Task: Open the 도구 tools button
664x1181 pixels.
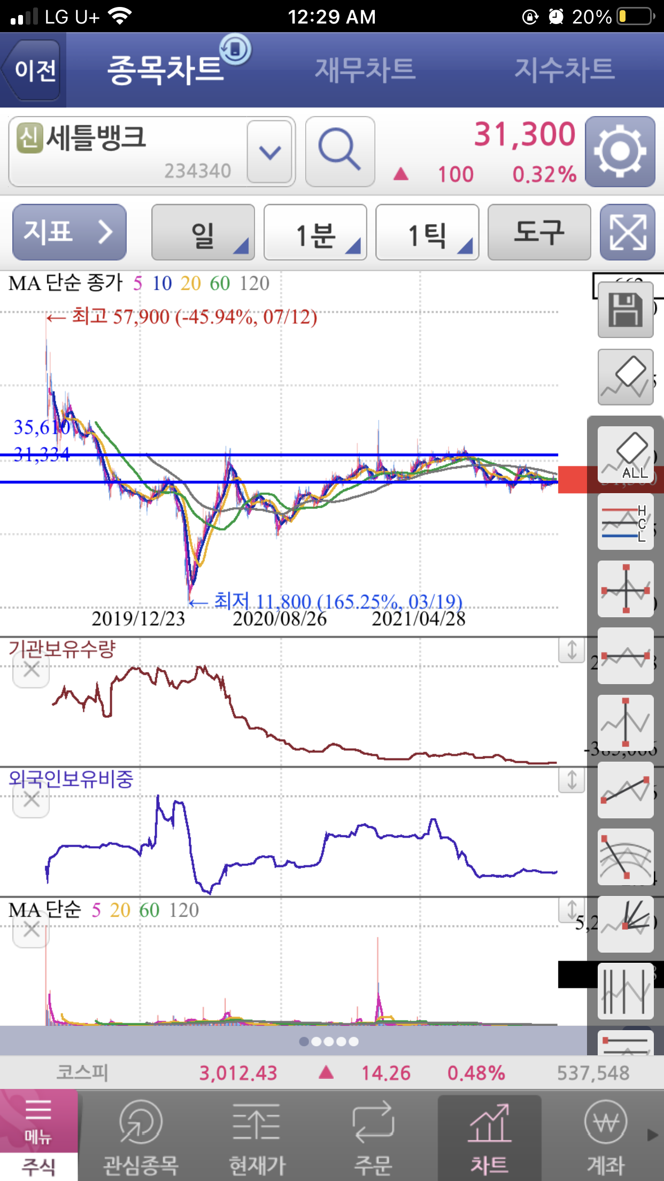Action: (x=539, y=232)
